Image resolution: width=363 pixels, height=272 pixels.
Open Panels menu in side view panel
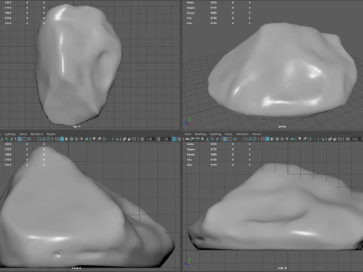256,134
